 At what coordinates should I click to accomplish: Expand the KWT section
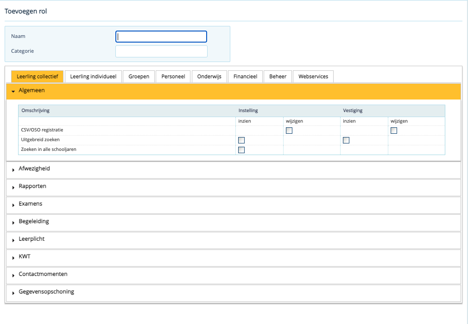pyautogui.click(x=234, y=258)
